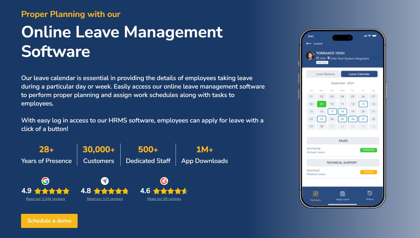The width and height of the screenshot is (420, 238).
Task: Click the Google logo above the 4.9 rating
Action: click(46, 181)
